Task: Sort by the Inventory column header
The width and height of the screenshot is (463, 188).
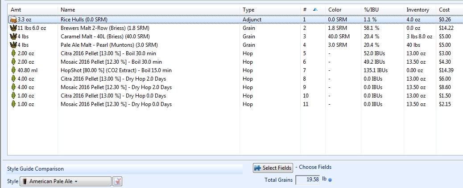Action: [418, 10]
